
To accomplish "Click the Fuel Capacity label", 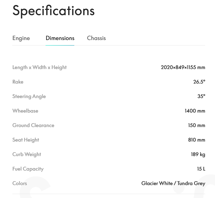I will [28, 169].
